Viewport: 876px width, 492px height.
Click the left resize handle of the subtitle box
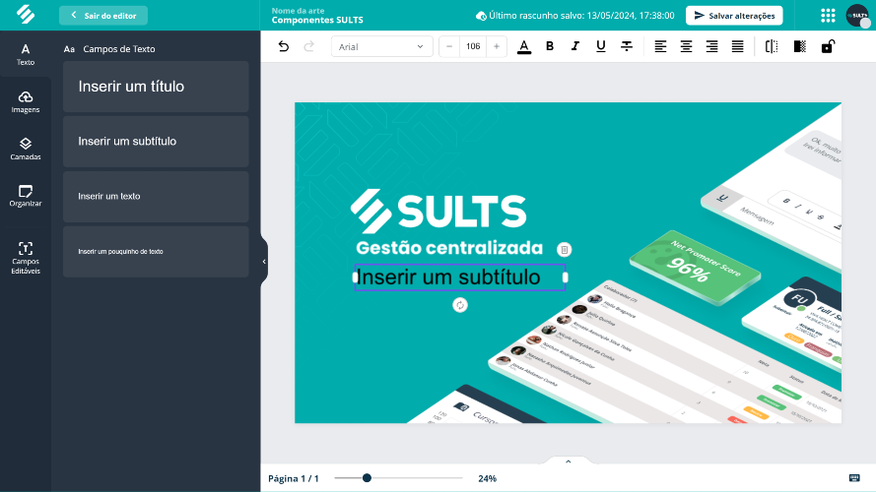point(356,277)
